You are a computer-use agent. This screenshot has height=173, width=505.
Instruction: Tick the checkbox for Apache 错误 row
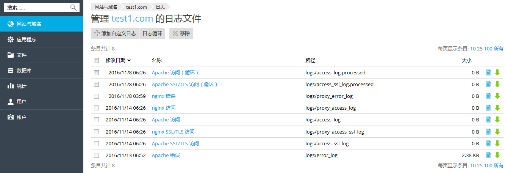tap(96, 155)
